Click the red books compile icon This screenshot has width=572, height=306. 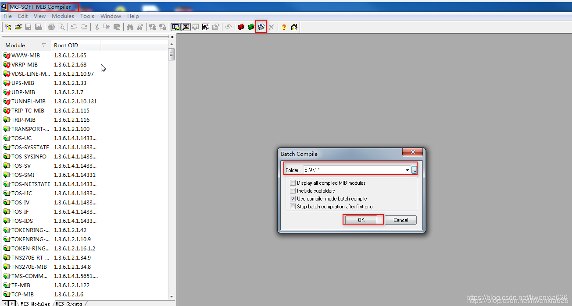(241, 27)
